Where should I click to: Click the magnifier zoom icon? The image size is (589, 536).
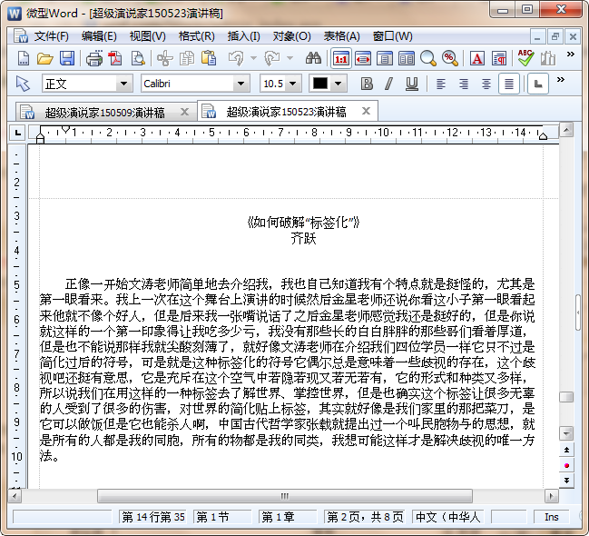pyautogui.click(x=428, y=58)
